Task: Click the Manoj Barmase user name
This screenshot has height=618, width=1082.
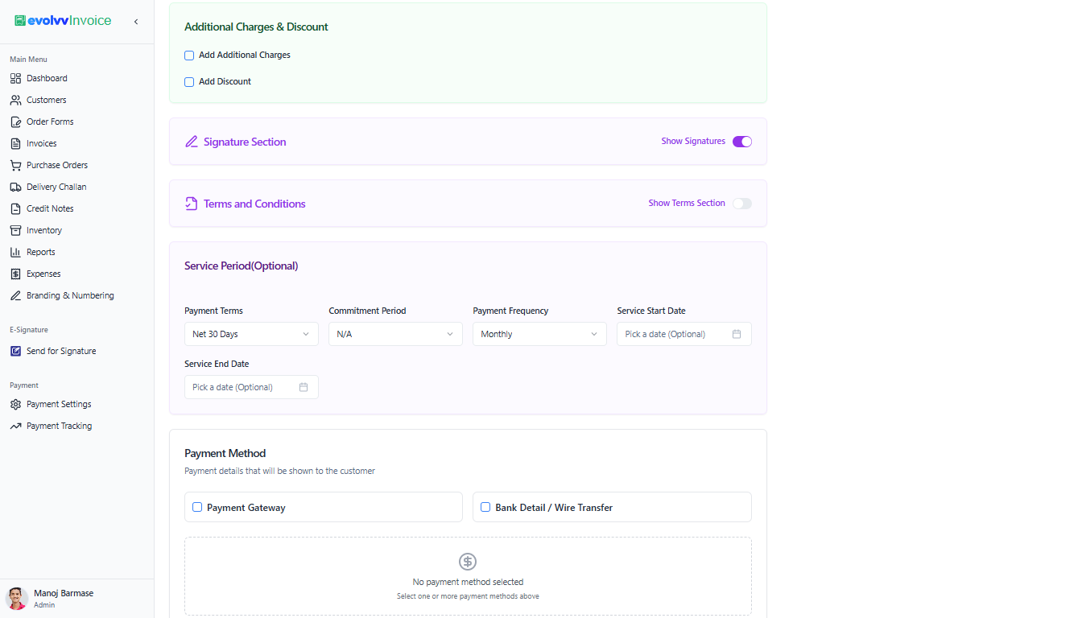Action: pyautogui.click(x=64, y=593)
